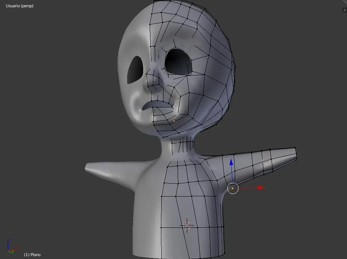
Task: Click the orange highlighted vertex on the chin
Action: pos(174,121)
